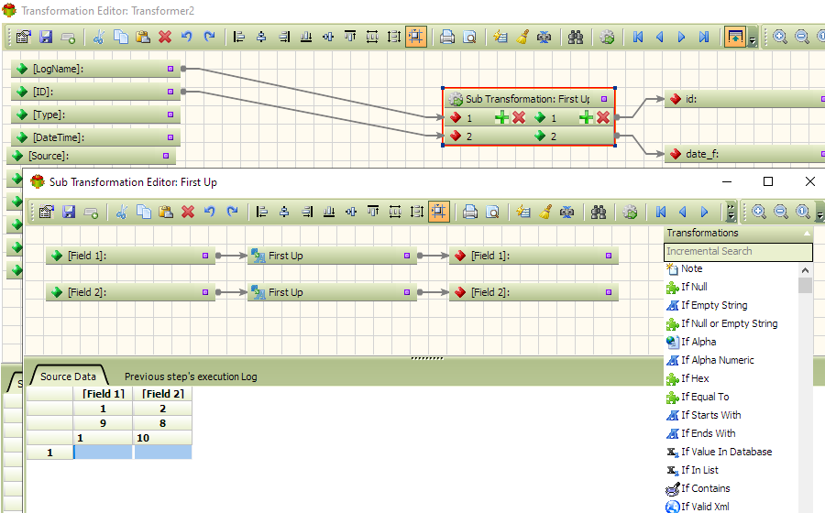Click red X next to output 1
Viewport: 825px width, 513px height.
pyautogui.click(x=603, y=118)
